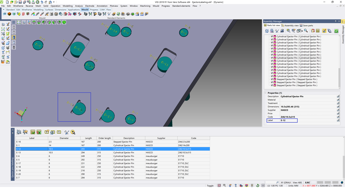Viewport: 345px width, 194px height.
Task: Uncheck the first Stepped Ejector Pin checkbox
Action: (x=272, y=79)
